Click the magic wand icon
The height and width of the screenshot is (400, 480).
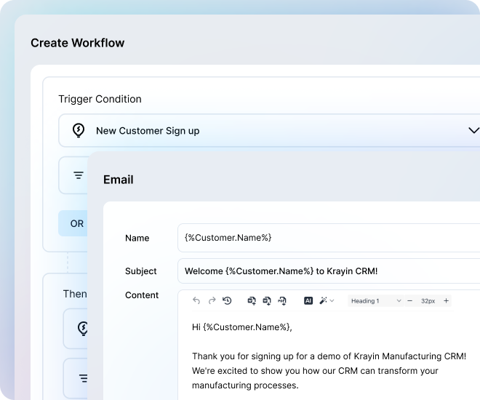323,301
